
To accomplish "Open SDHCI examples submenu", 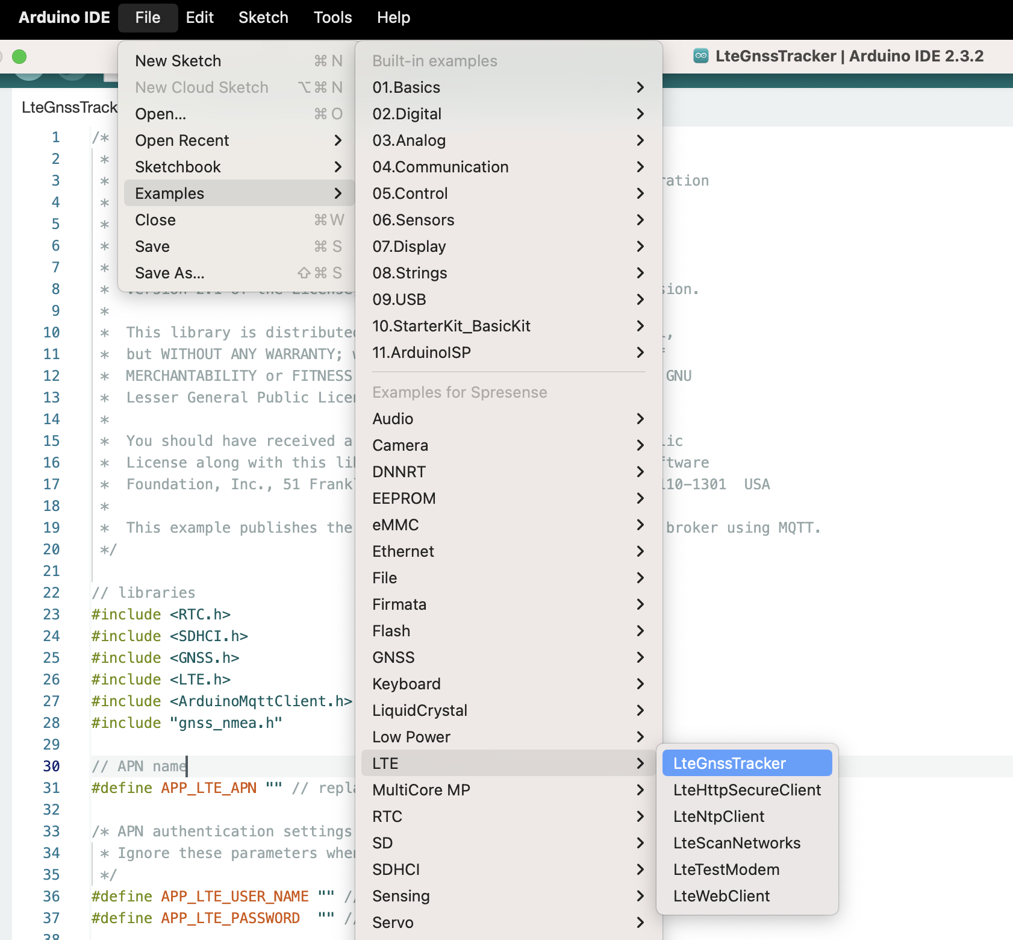I will tap(509, 869).
